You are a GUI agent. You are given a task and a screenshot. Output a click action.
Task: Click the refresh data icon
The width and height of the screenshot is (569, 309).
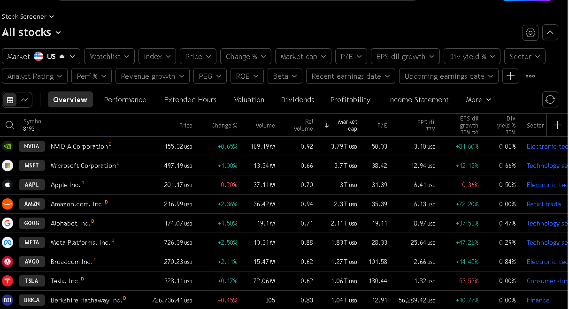(550, 99)
